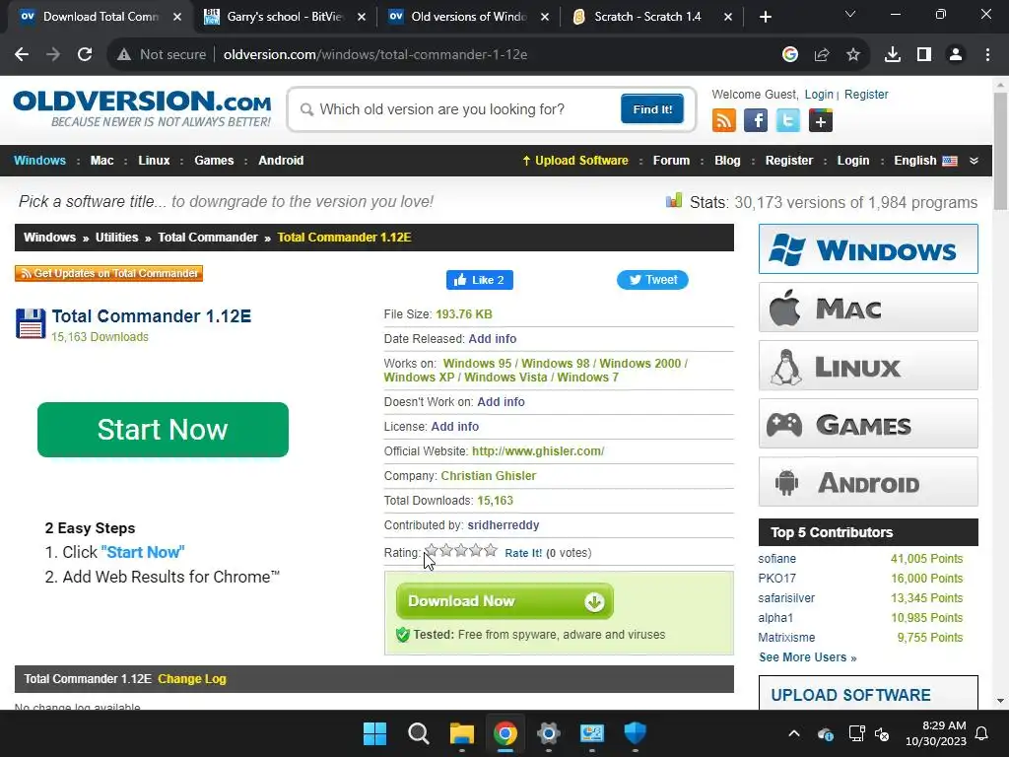Click the Find It! button
This screenshot has width=1009, height=757.
[652, 109]
